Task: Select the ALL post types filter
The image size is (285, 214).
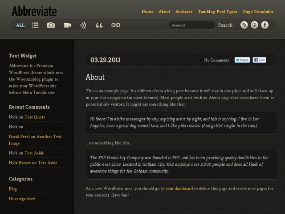Action: point(20,25)
